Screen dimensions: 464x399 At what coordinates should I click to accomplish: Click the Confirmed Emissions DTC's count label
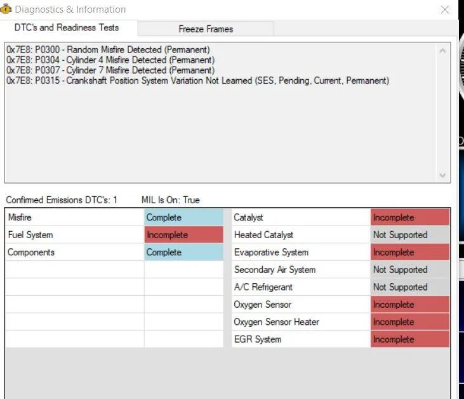(62, 200)
